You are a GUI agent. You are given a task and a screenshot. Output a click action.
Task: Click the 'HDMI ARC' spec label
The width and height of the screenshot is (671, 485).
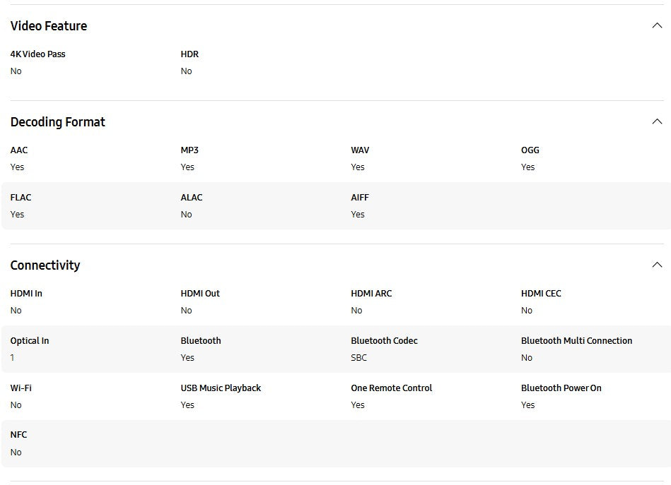click(371, 294)
